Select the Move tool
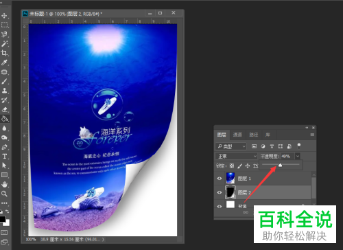Screen dimensions: 343x250 tap(4, 16)
